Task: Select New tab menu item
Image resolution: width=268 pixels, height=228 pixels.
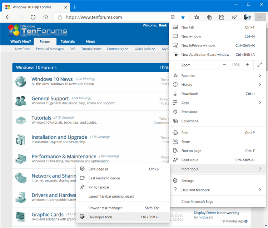Action: click(x=217, y=27)
